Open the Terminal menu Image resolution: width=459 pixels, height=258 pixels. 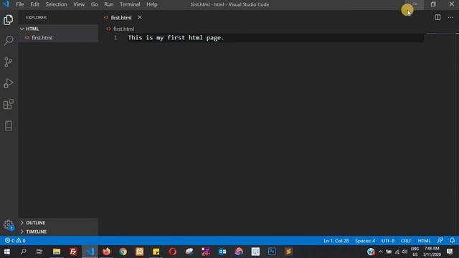(x=130, y=4)
